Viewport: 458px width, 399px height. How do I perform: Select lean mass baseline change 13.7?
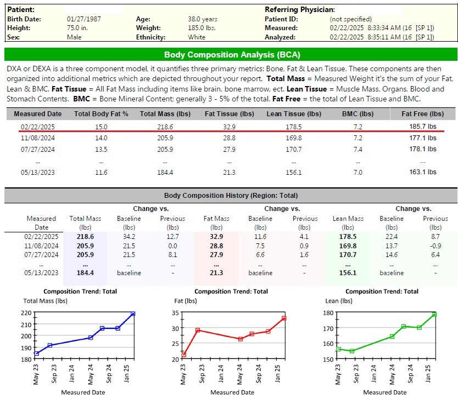coord(392,246)
